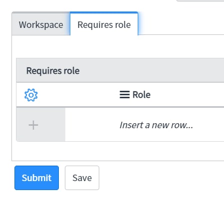The height and width of the screenshot is (213, 224).
Task: Click the plus icon to add row
Action: pos(33,125)
